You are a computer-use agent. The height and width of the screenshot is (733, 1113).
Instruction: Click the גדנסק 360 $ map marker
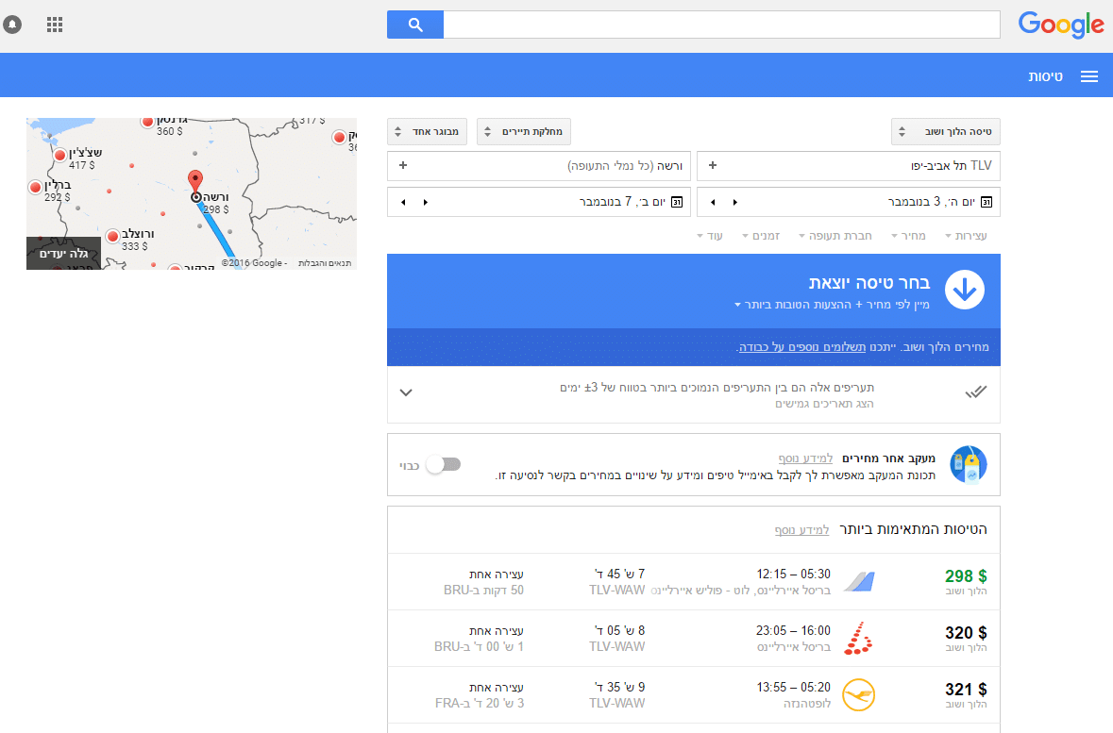[x=147, y=122]
